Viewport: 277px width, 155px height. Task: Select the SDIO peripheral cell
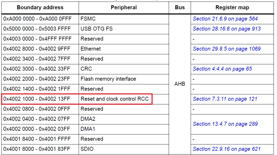(x=87, y=149)
